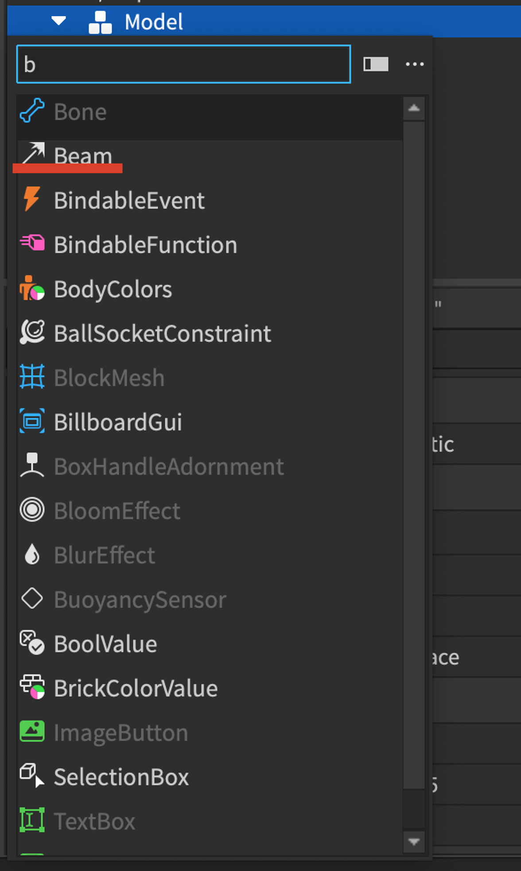Click the scrollbar up arrow

(414, 108)
